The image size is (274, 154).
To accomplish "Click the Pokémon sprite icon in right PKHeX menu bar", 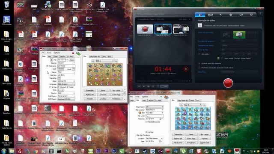I will 166,97.
